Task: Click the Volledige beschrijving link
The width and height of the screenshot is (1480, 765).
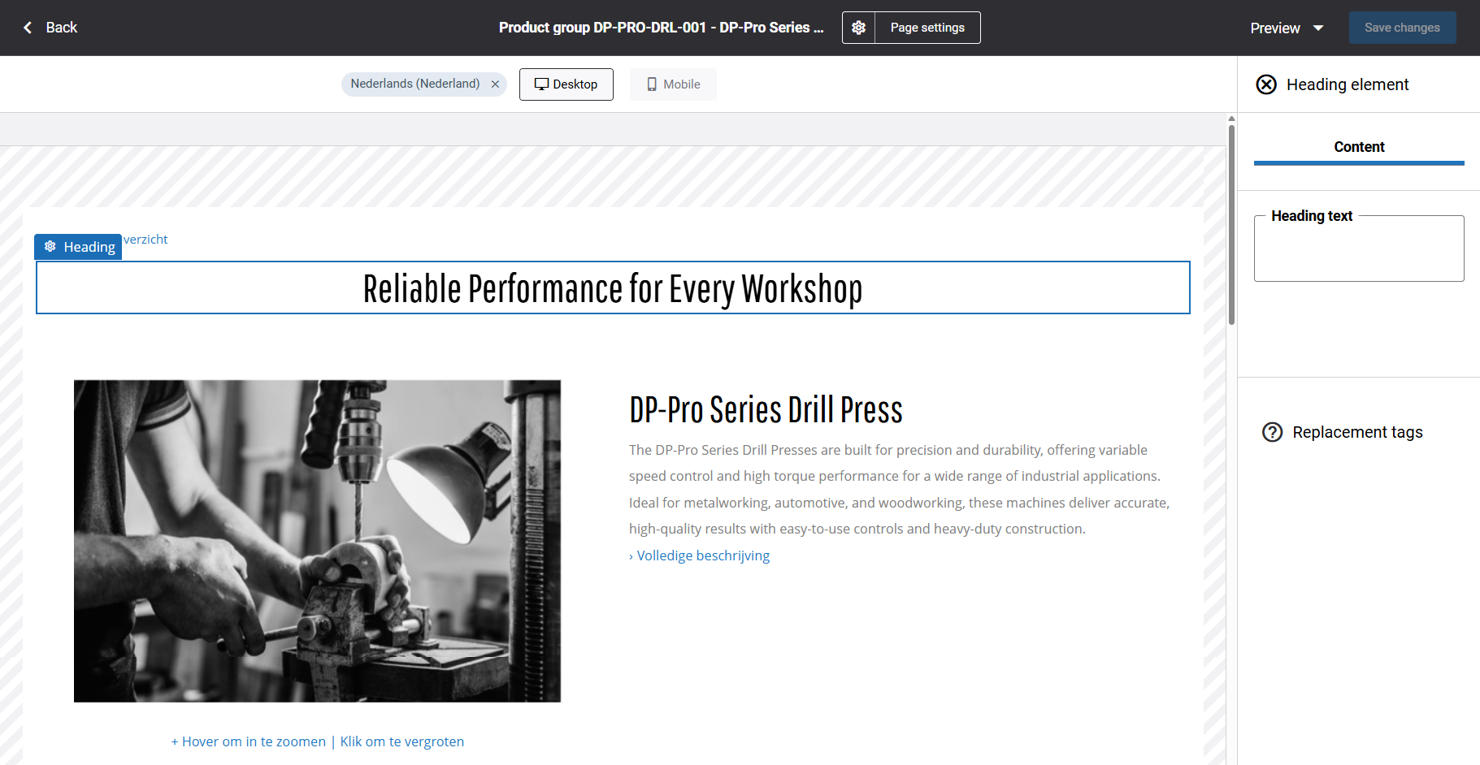Action: point(702,555)
